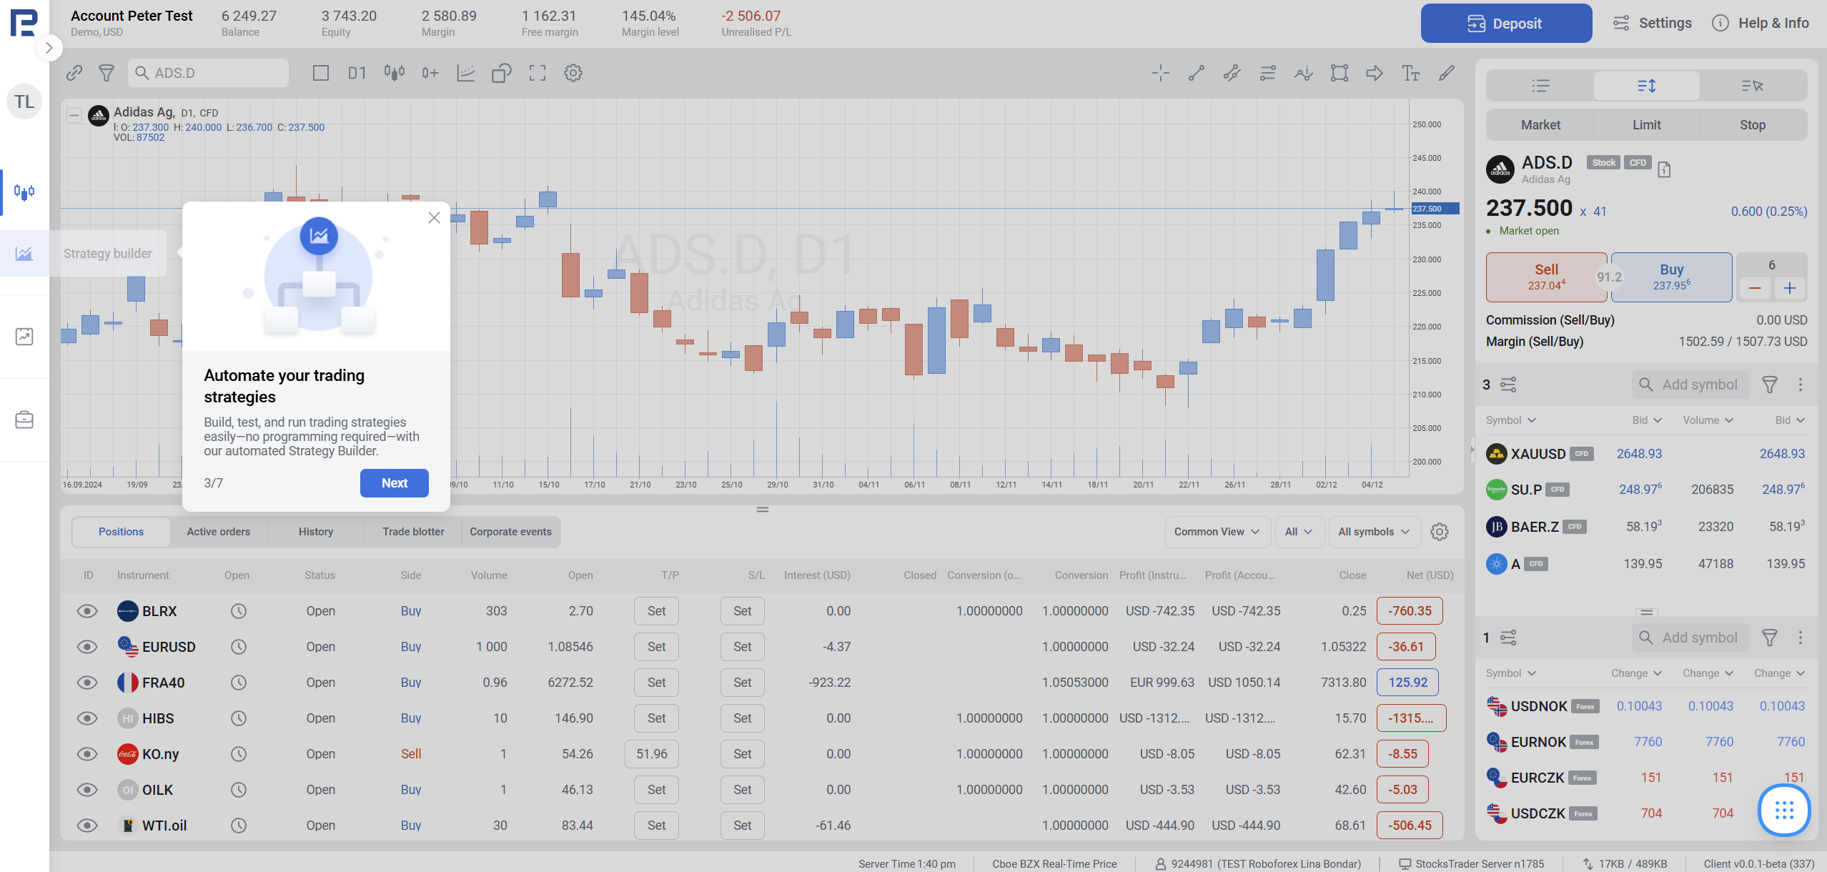Toggle visibility of WTI.oil position

(x=87, y=826)
